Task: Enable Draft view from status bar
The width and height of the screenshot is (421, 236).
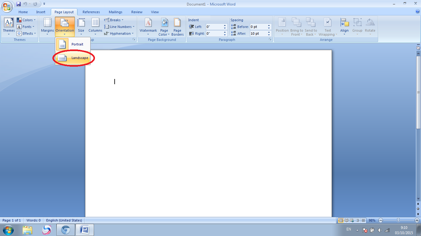Action: tap(363, 220)
